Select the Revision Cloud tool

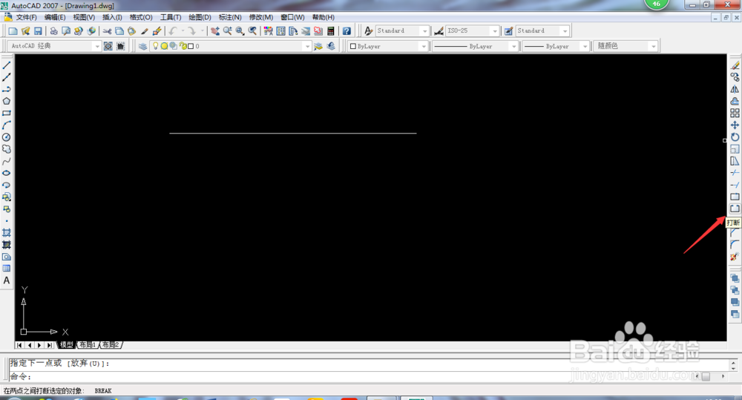point(7,149)
